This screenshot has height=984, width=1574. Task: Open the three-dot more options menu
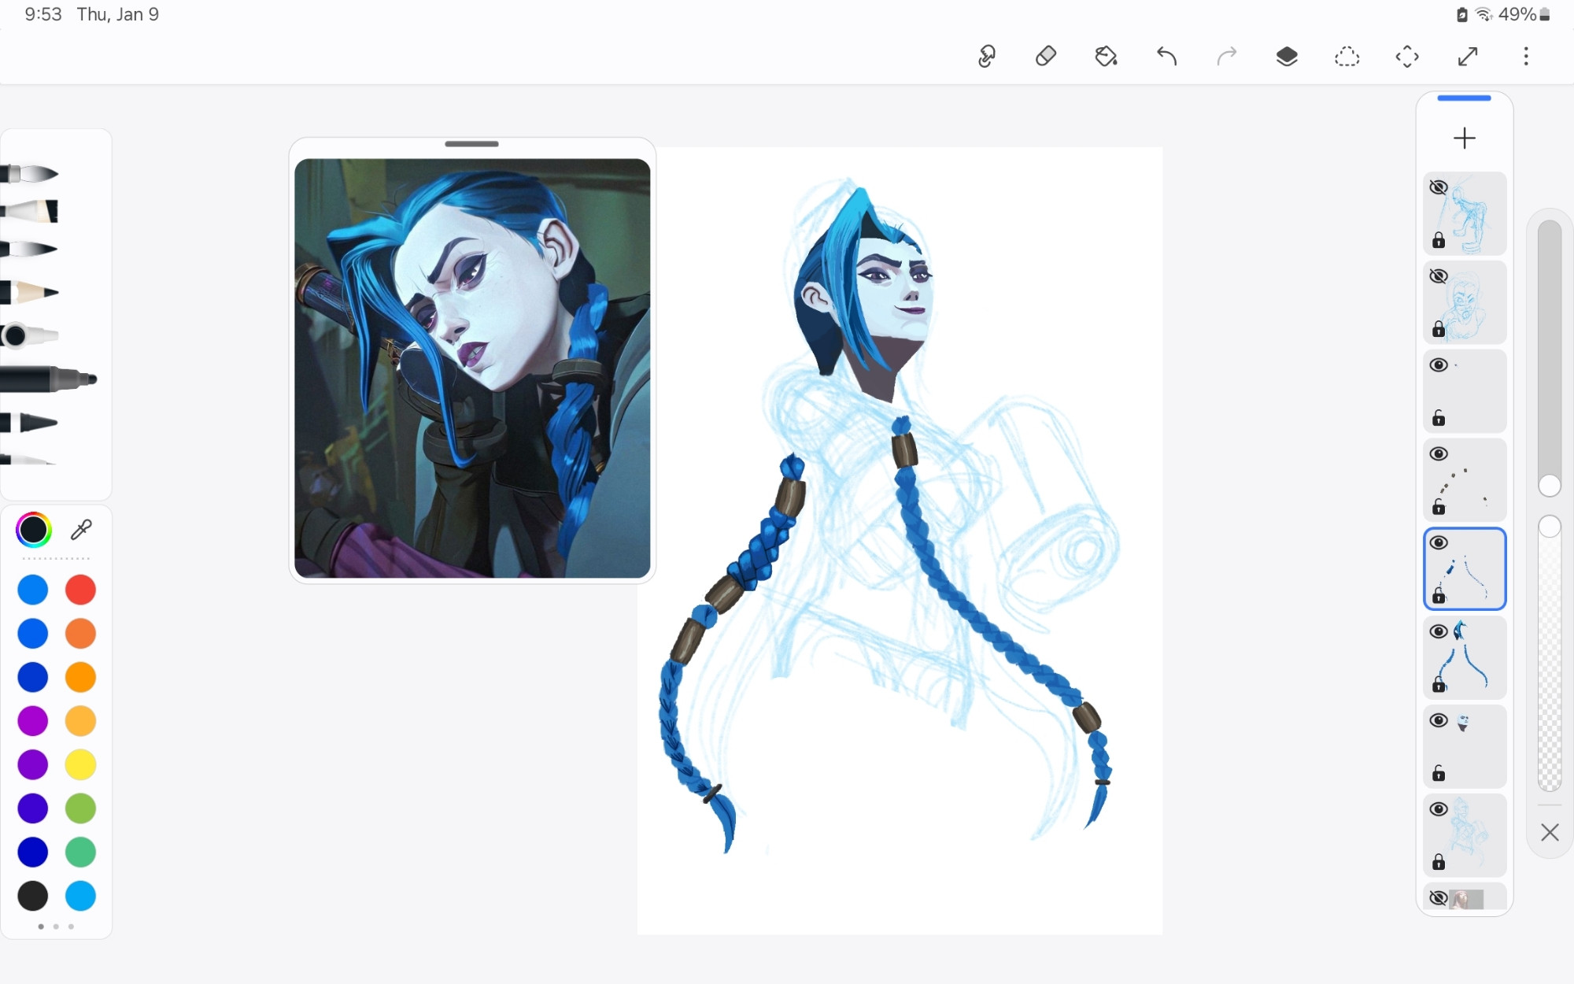coord(1526,57)
